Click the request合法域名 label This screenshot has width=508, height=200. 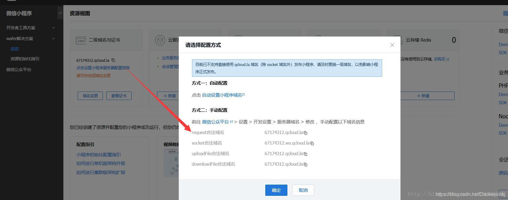click(x=208, y=133)
